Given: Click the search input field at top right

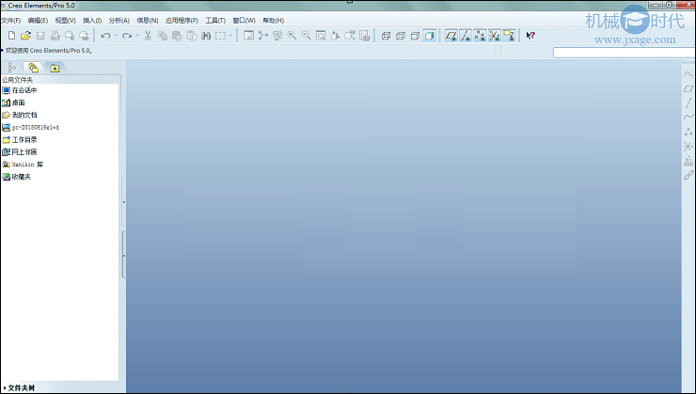Looking at the screenshot, I should click(625, 53).
